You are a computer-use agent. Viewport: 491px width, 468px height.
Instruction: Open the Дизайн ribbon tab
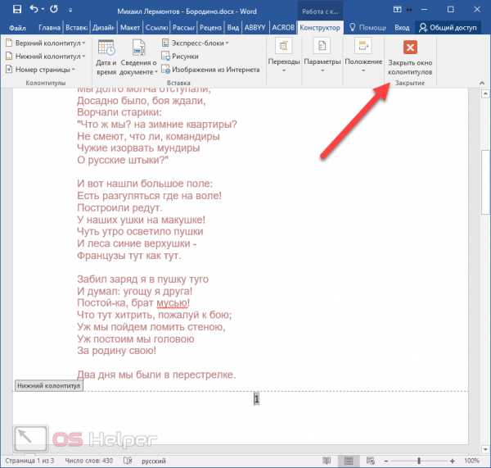coord(103,28)
